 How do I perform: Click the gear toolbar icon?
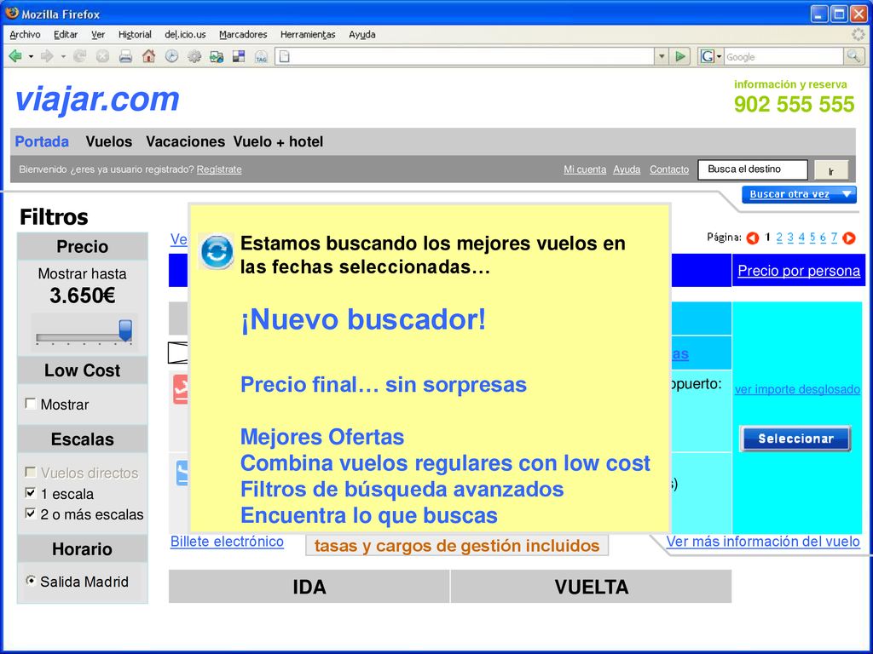[x=194, y=56]
